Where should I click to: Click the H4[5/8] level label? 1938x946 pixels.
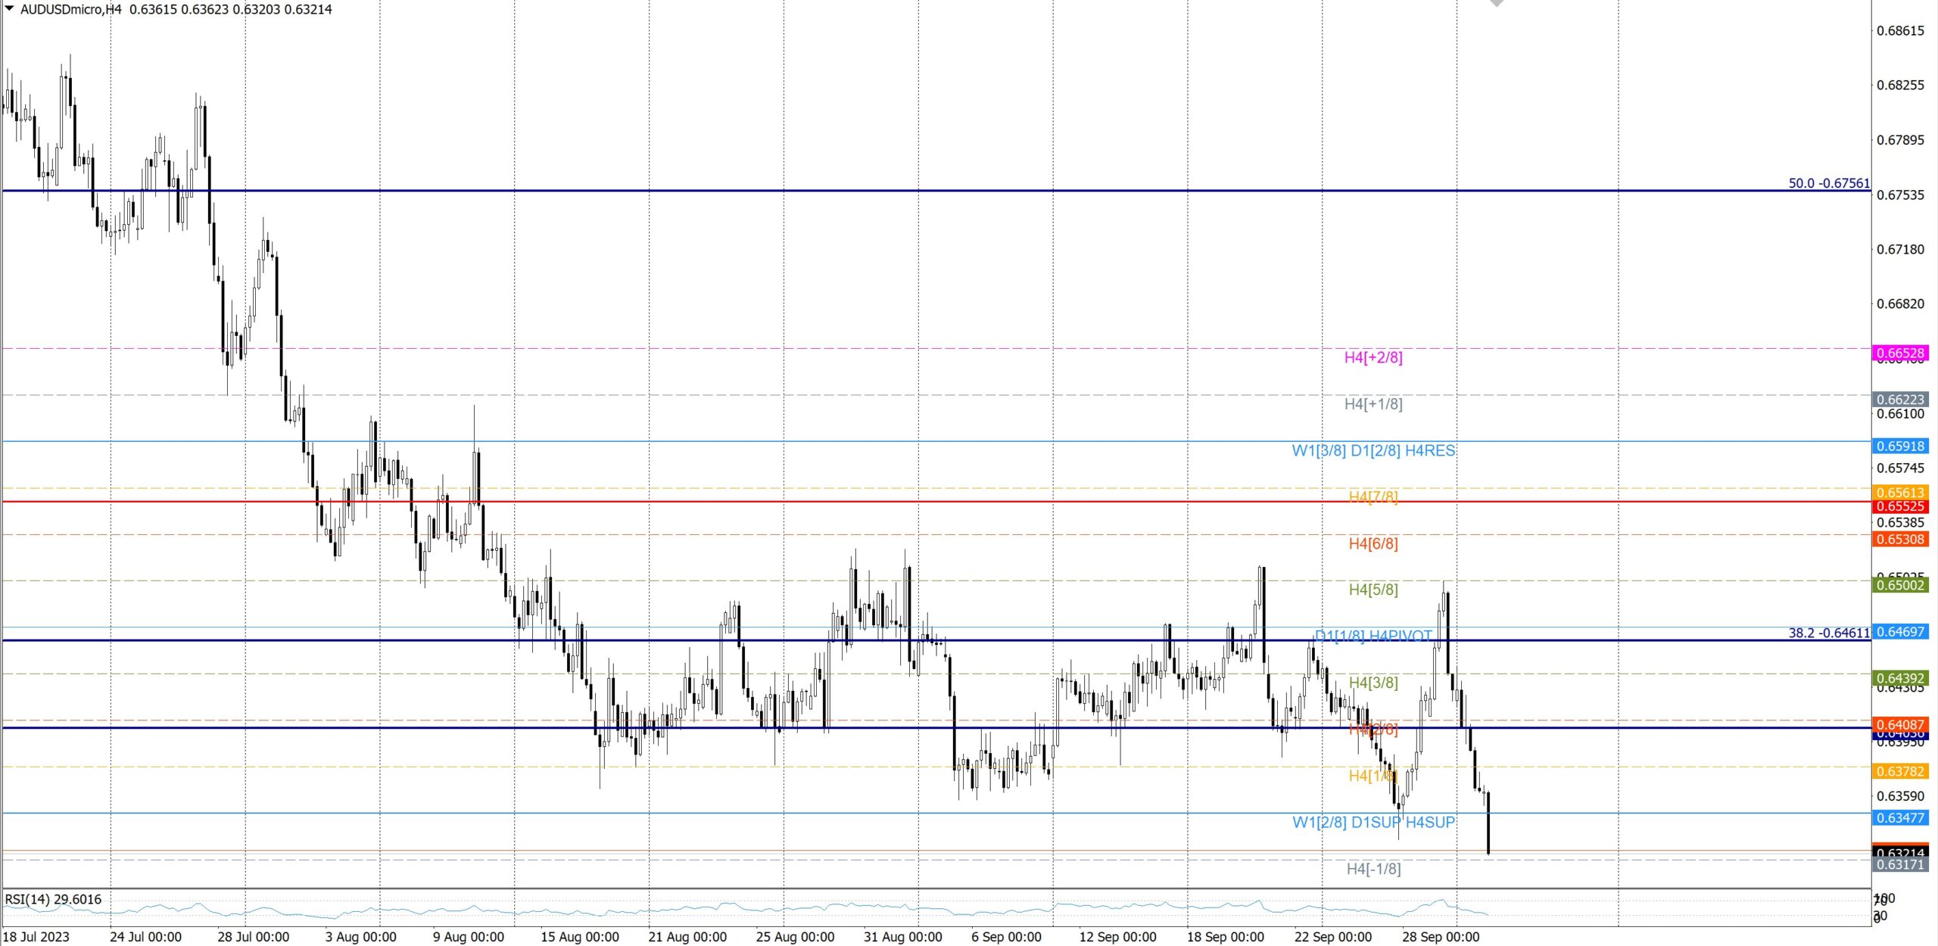coord(1372,590)
